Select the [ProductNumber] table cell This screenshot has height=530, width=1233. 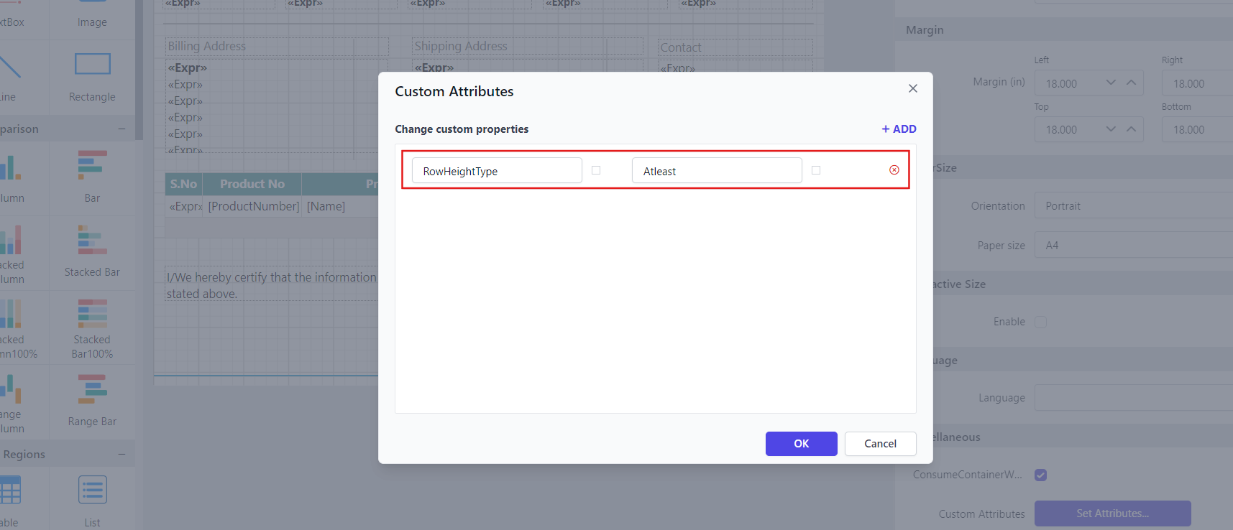coord(253,206)
